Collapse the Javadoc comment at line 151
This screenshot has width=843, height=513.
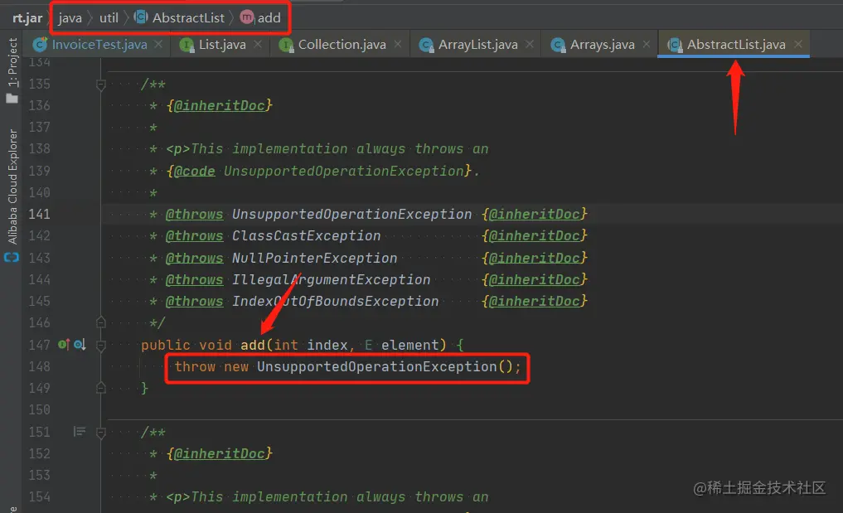tap(100, 433)
